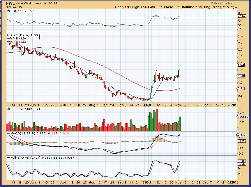Click the Close 1.53 value in header
Viewport: 251px width, 187px height.
[x=172, y=7]
